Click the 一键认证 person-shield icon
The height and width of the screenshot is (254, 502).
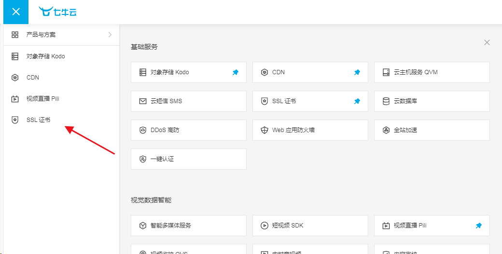143,159
